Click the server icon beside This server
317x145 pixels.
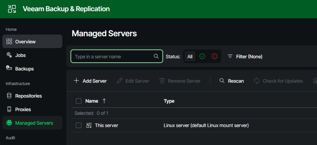point(89,125)
